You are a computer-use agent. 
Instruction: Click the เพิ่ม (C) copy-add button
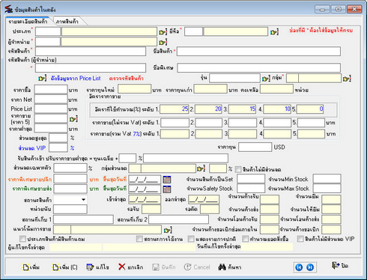pos(65,267)
